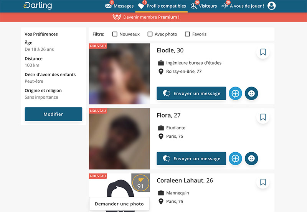Image resolution: width=307 pixels, height=212 pixels.
Task: Click the location pin icon in Flora's card
Action: (161, 137)
